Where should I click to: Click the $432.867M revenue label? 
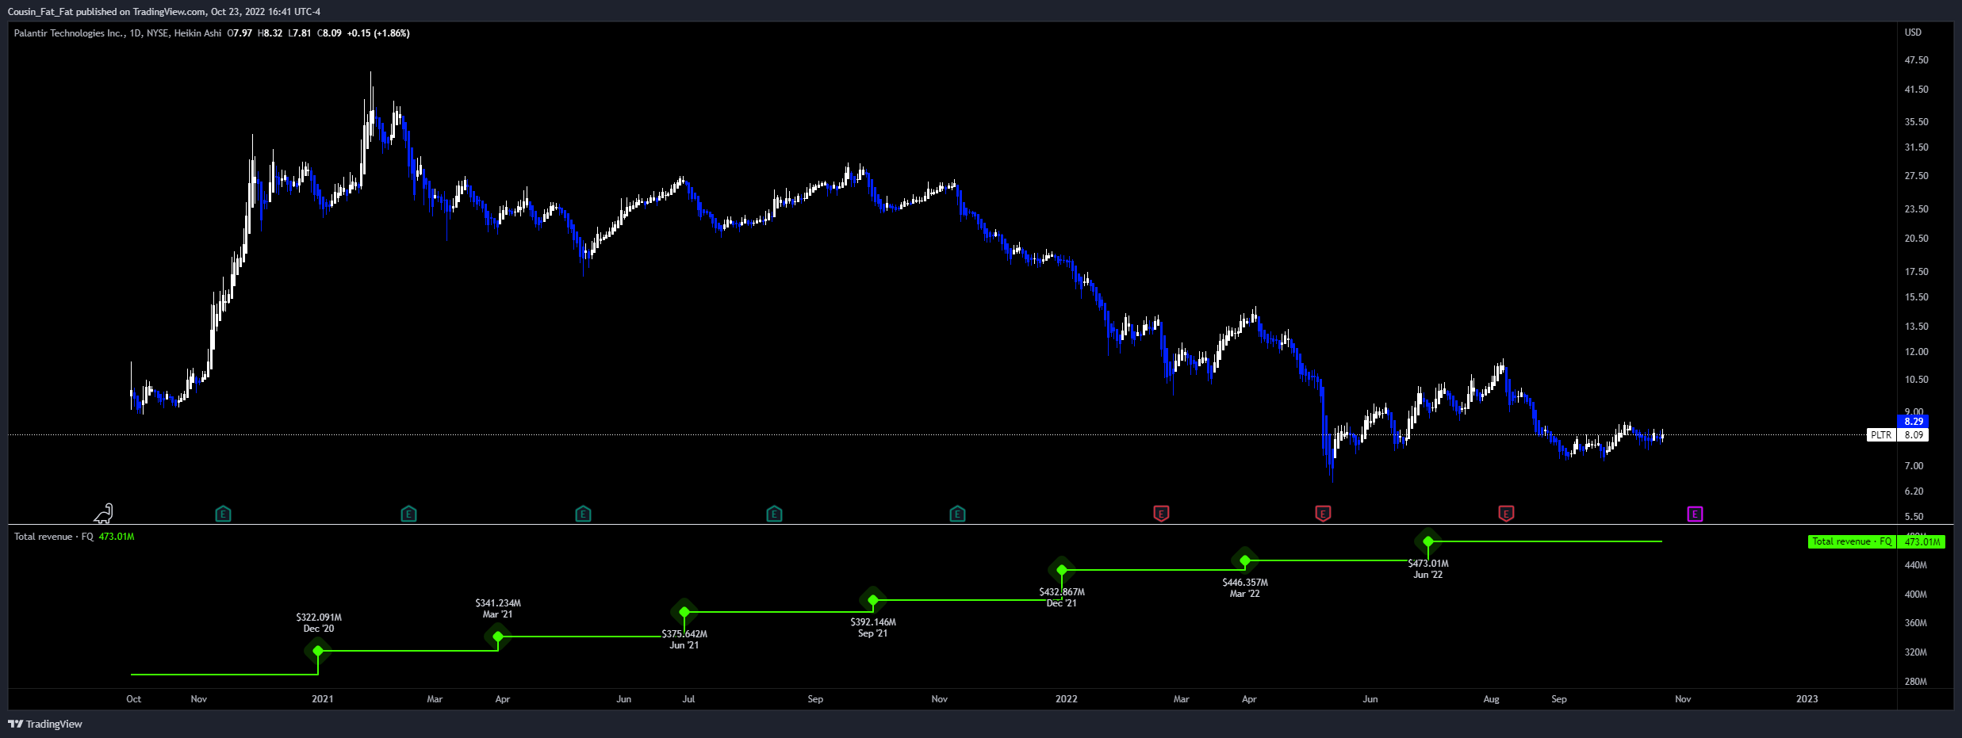pos(1062,592)
